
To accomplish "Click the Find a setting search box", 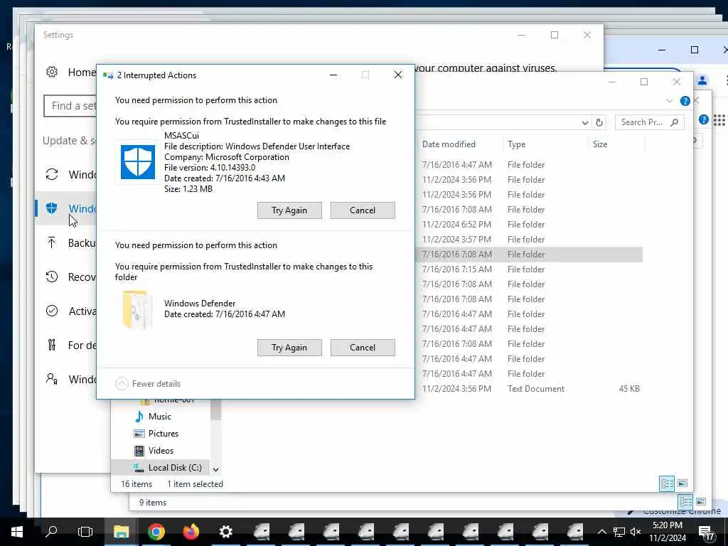I will 70,106.
